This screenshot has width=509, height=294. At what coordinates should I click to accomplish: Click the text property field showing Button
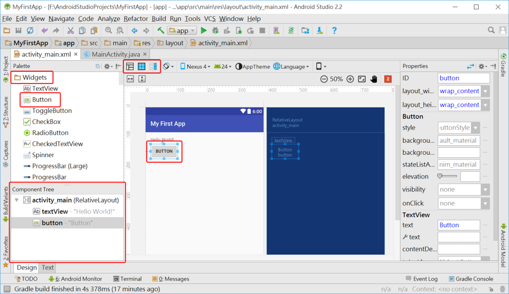[x=459, y=225]
